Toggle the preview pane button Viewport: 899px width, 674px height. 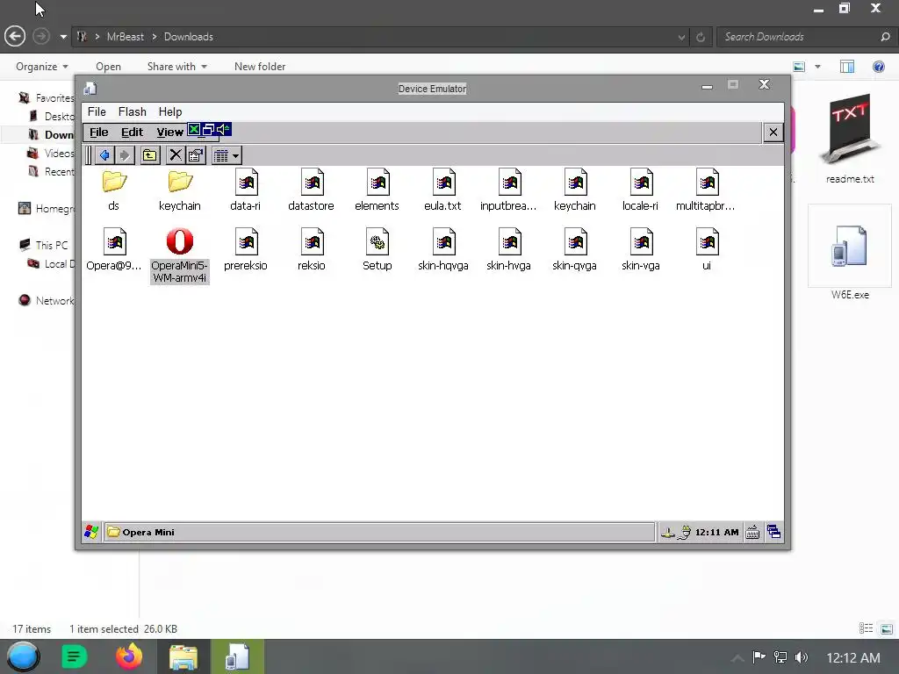[x=847, y=67]
